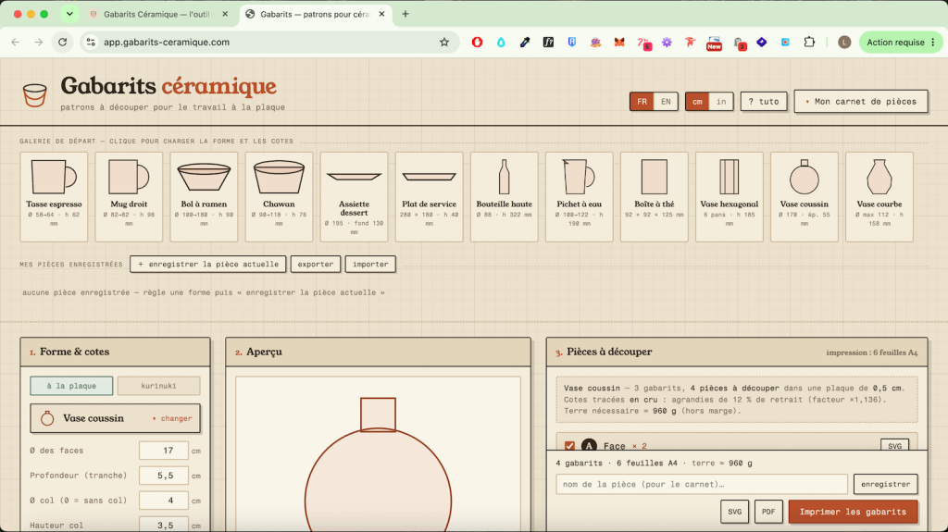948x532 pixels.
Task: Open the extension with New badge
Action: pos(714,43)
